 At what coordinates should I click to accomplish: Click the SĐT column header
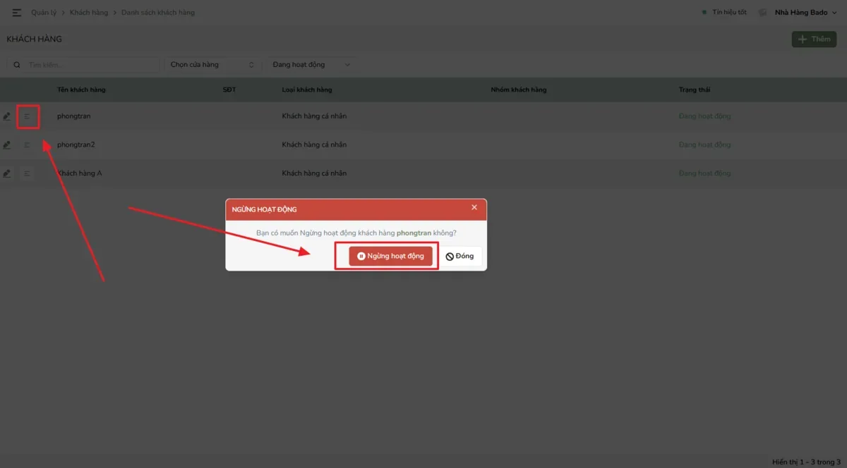click(x=229, y=90)
